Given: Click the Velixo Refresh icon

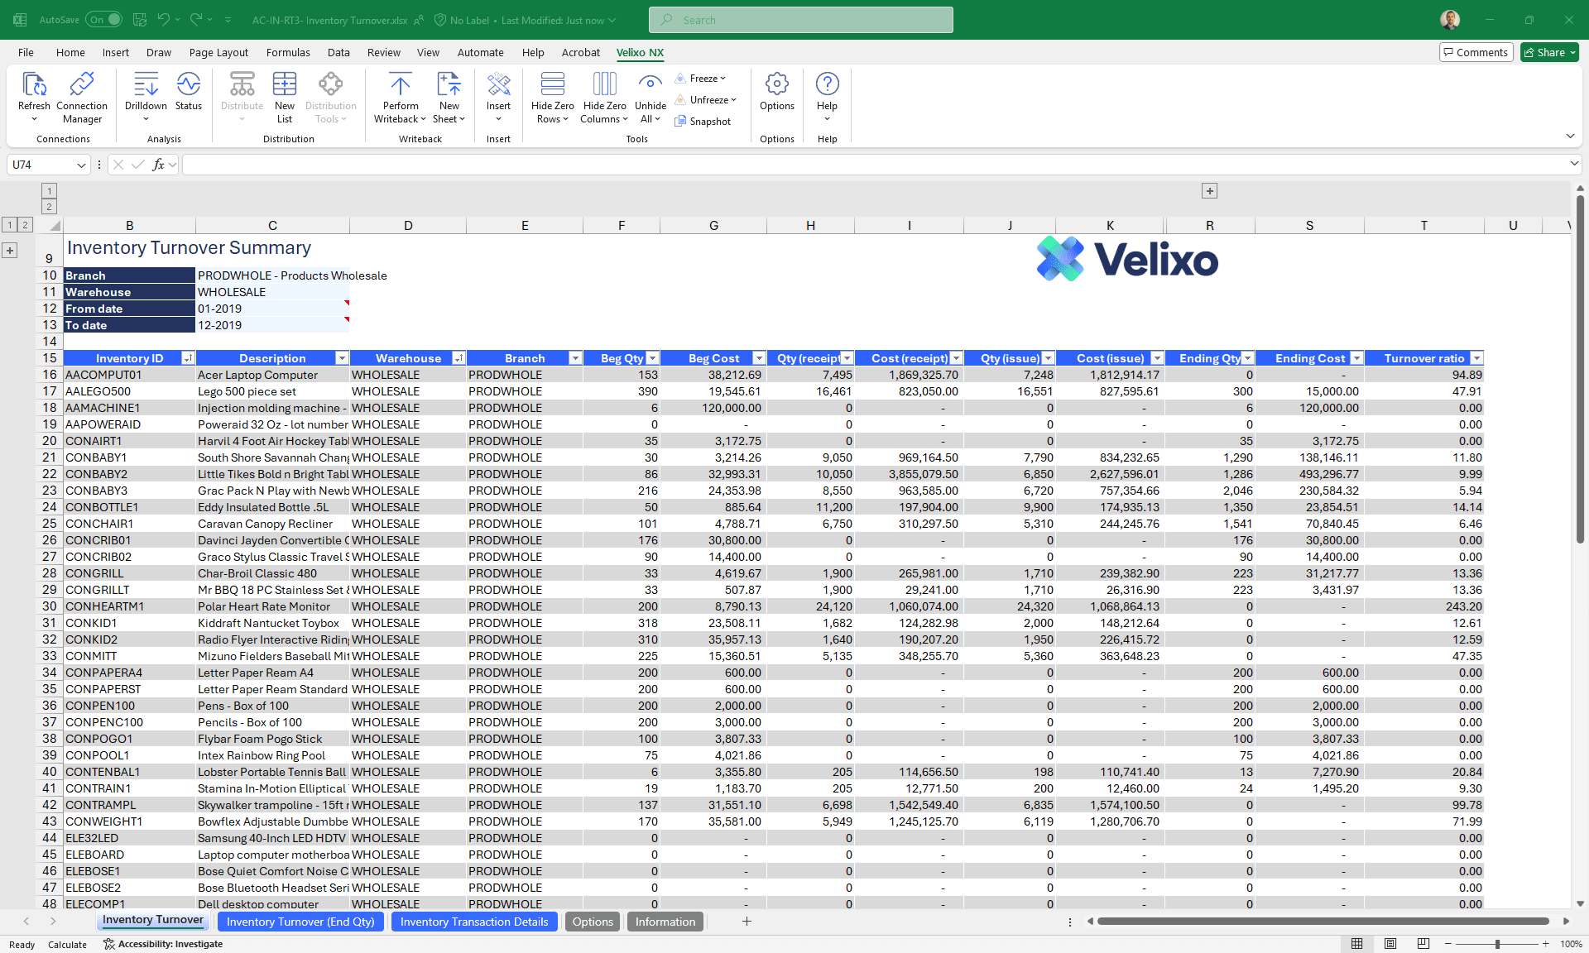Looking at the screenshot, I should (33, 84).
